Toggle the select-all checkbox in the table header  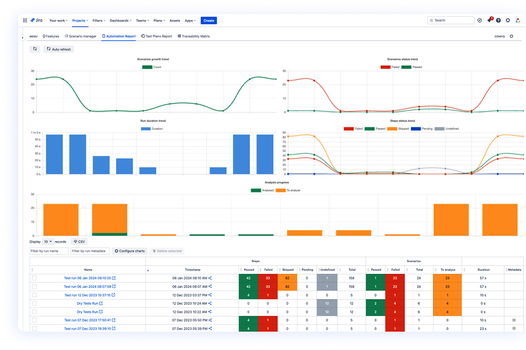coord(33,270)
